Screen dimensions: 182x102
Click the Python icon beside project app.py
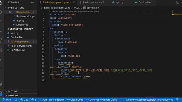(8, 33)
